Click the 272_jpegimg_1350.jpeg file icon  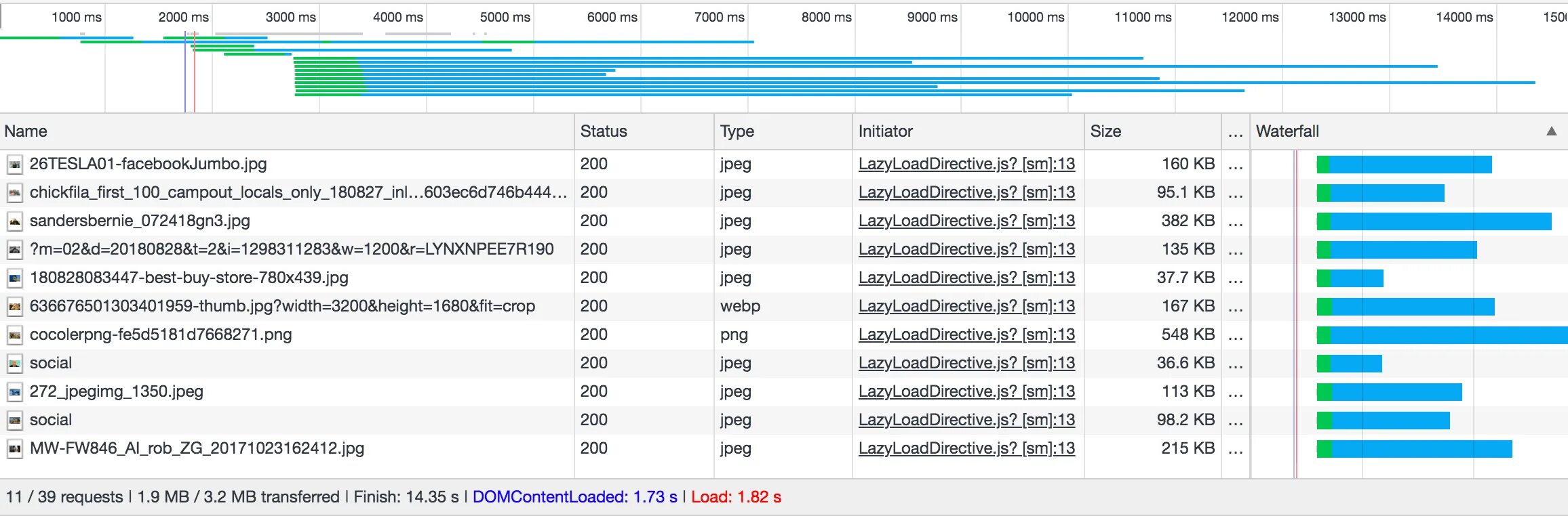pyautogui.click(x=15, y=391)
